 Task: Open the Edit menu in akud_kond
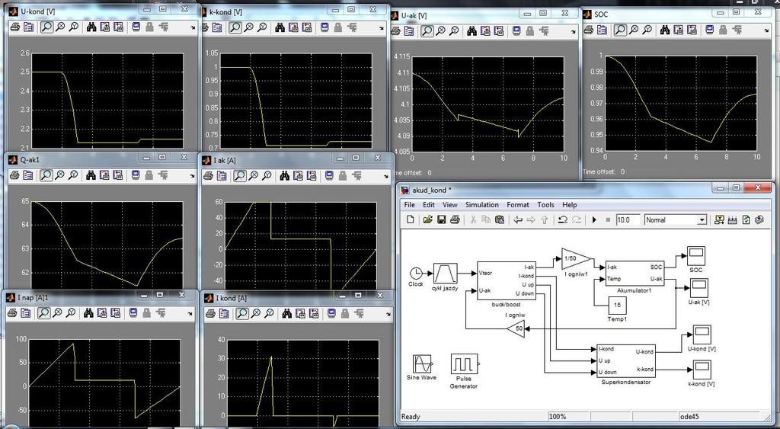click(x=428, y=204)
